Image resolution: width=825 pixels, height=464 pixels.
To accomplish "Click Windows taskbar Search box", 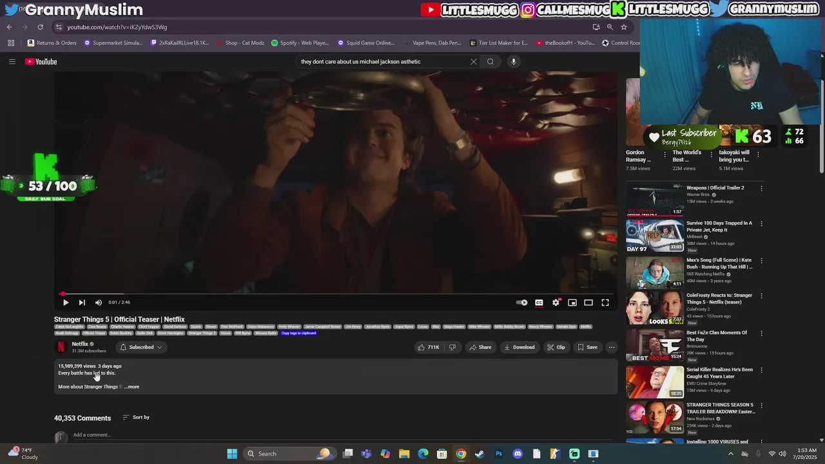I will click(289, 454).
